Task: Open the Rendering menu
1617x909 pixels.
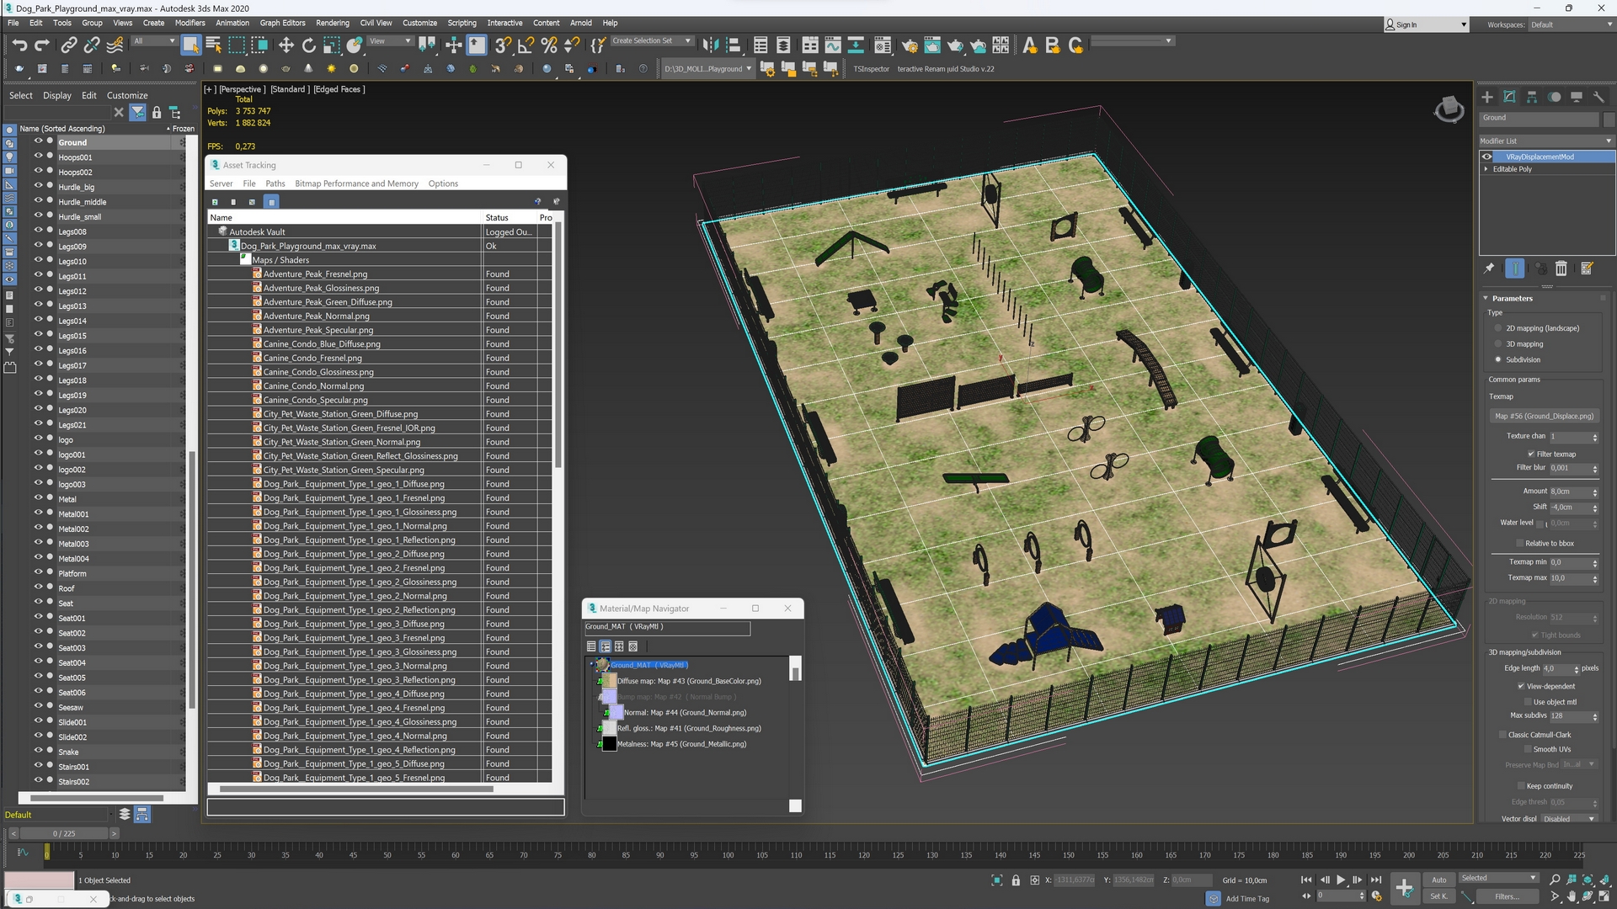Action: (x=332, y=23)
